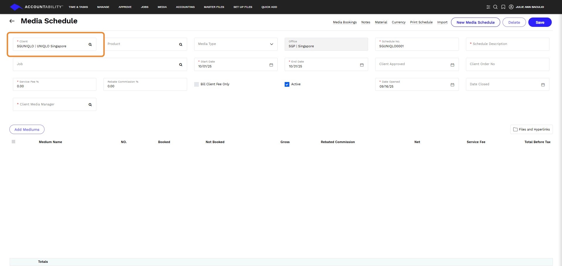Open the Material link
This screenshot has height=266, width=562.
[x=381, y=22]
